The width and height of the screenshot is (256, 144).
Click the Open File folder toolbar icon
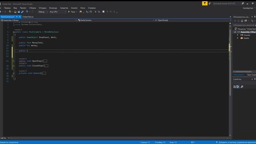[x=15, y=12]
